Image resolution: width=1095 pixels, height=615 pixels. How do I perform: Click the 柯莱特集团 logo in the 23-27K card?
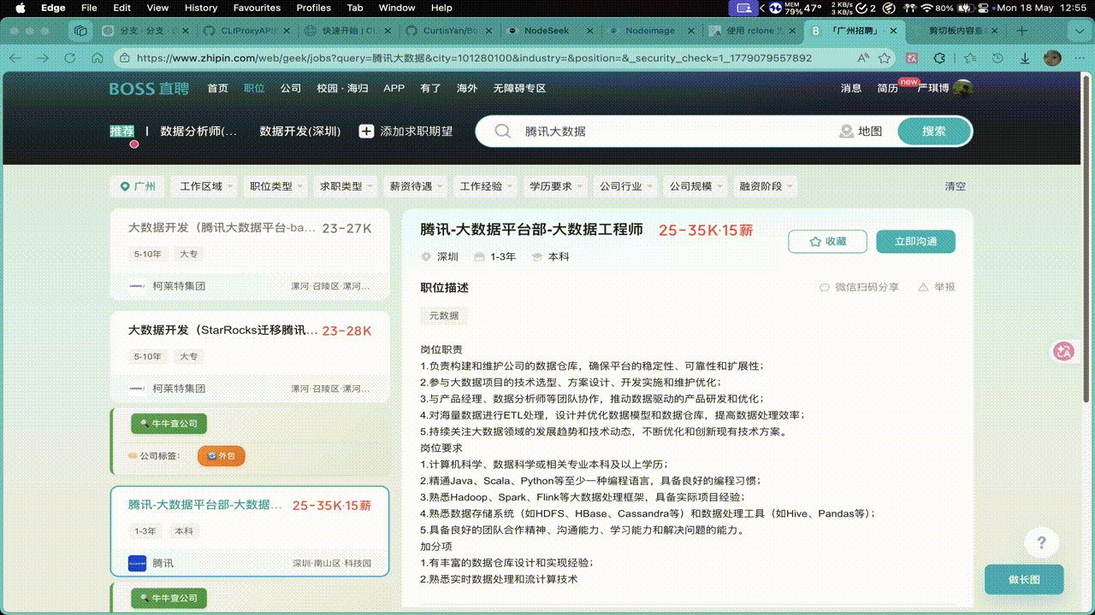click(x=137, y=286)
